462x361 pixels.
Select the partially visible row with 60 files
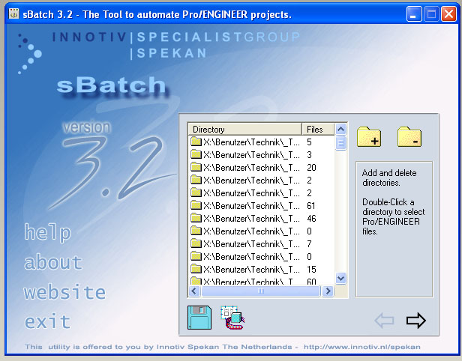click(261, 281)
